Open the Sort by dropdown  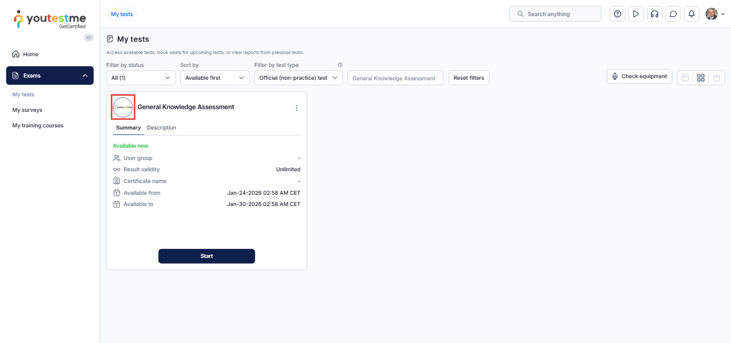click(215, 78)
